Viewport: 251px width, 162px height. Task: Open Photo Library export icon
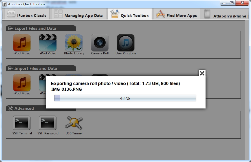(x=74, y=43)
